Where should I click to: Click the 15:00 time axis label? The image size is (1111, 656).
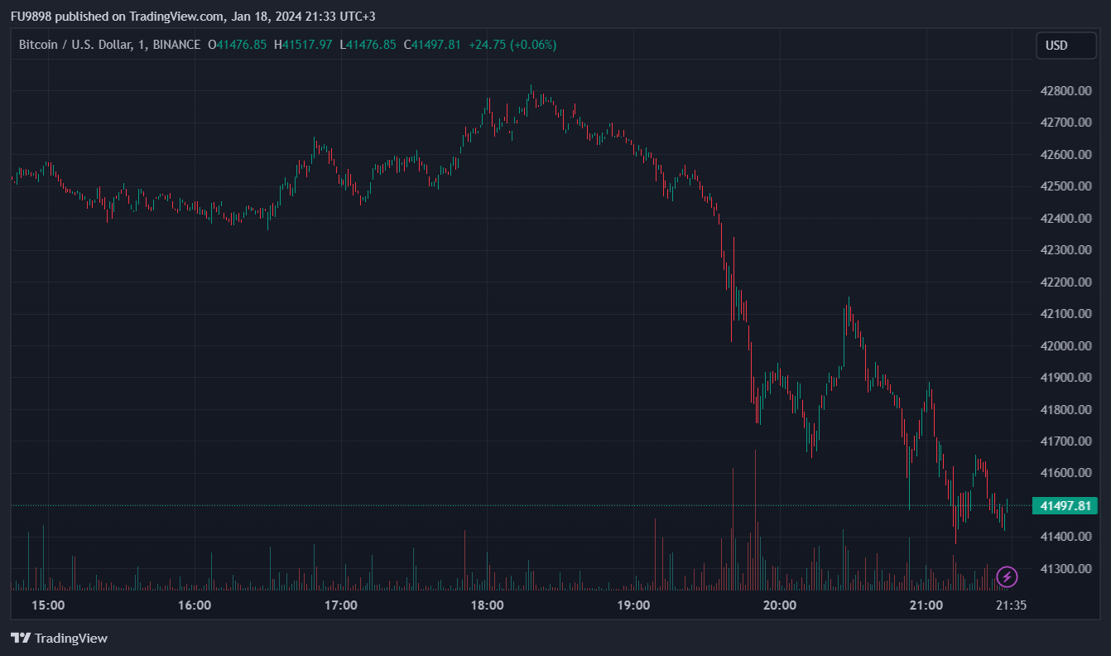click(48, 605)
